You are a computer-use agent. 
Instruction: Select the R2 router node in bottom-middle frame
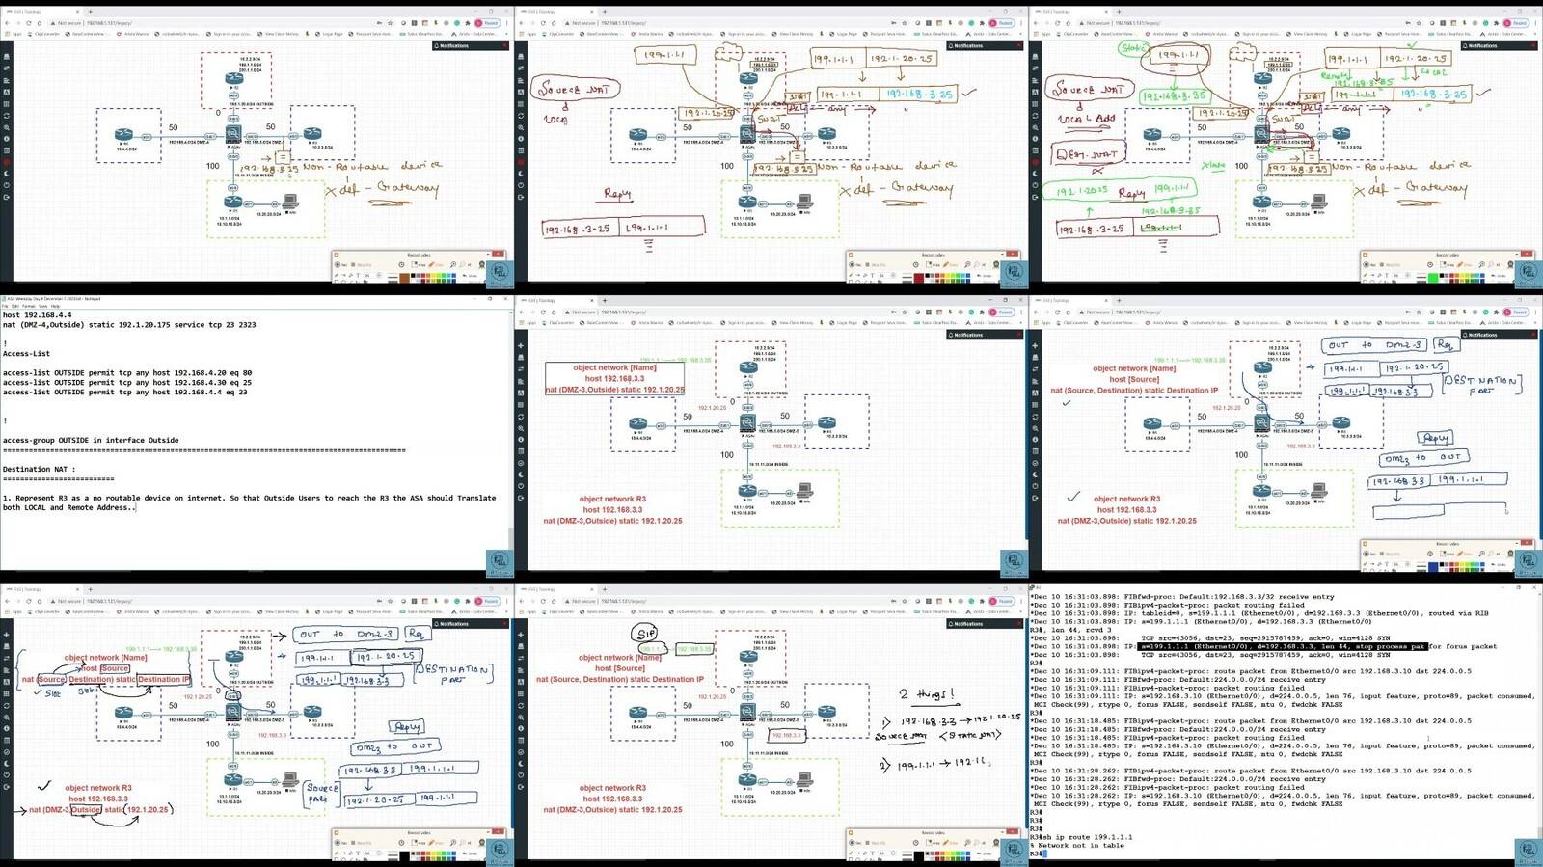pos(747,657)
